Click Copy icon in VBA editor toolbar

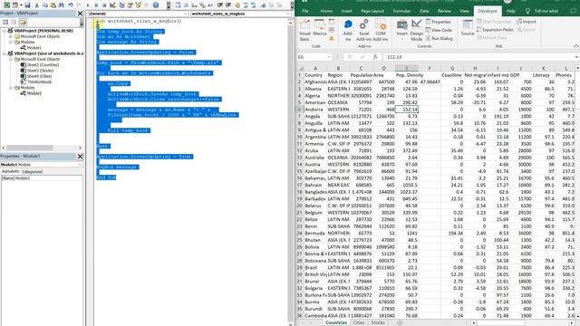tap(44, 5)
